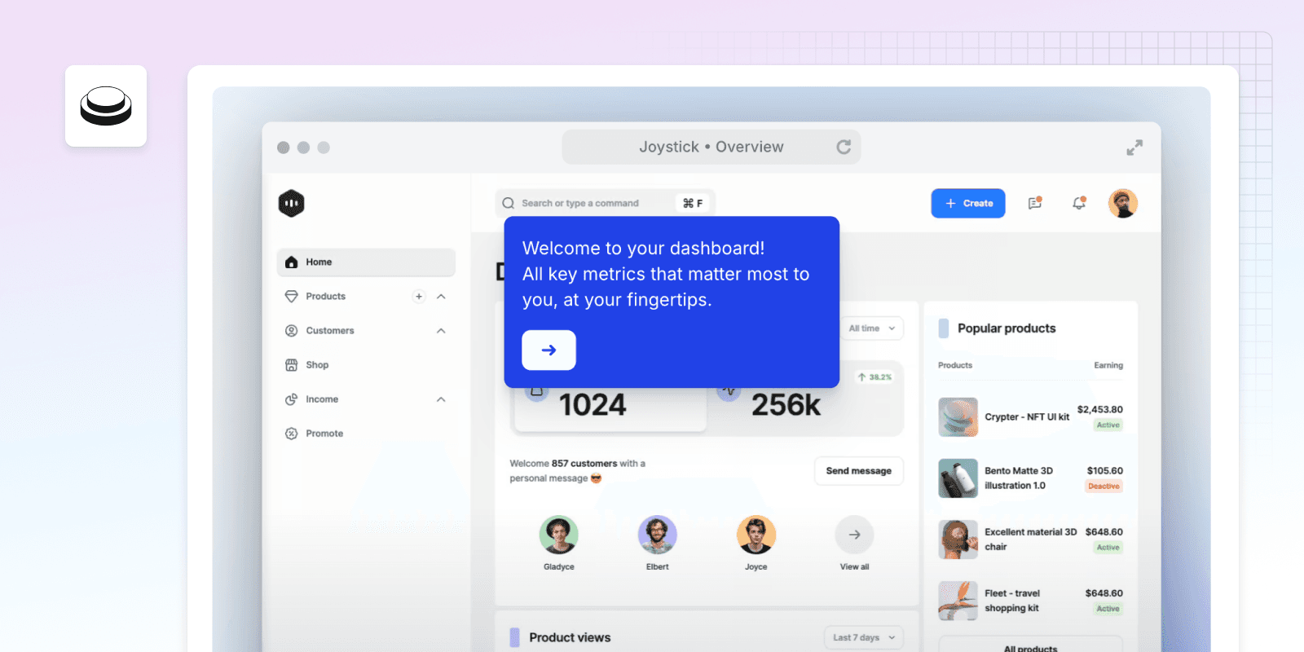Click the View all arrow circle
The width and height of the screenshot is (1304, 652).
click(854, 535)
